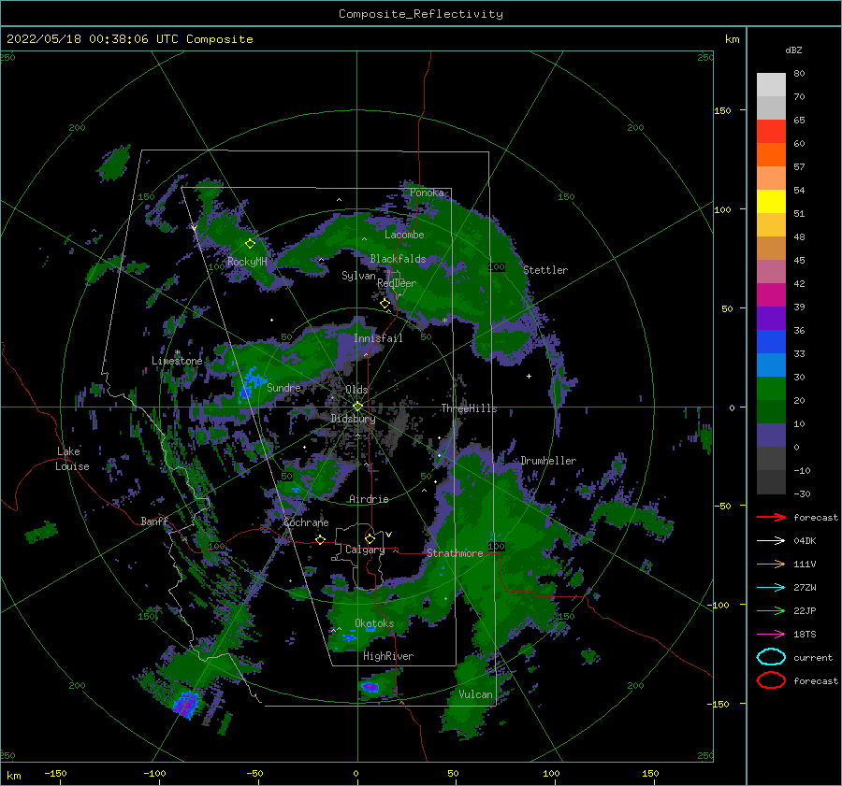842x786 pixels.
Task: Click the yellow V marker northwest of RockyMH
Action: tap(194, 228)
